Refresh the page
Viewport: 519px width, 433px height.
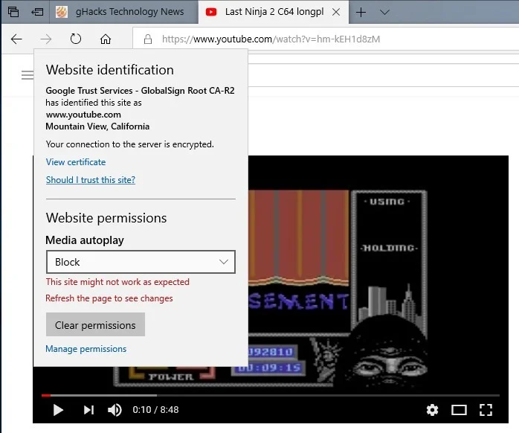pyautogui.click(x=75, y=39)
